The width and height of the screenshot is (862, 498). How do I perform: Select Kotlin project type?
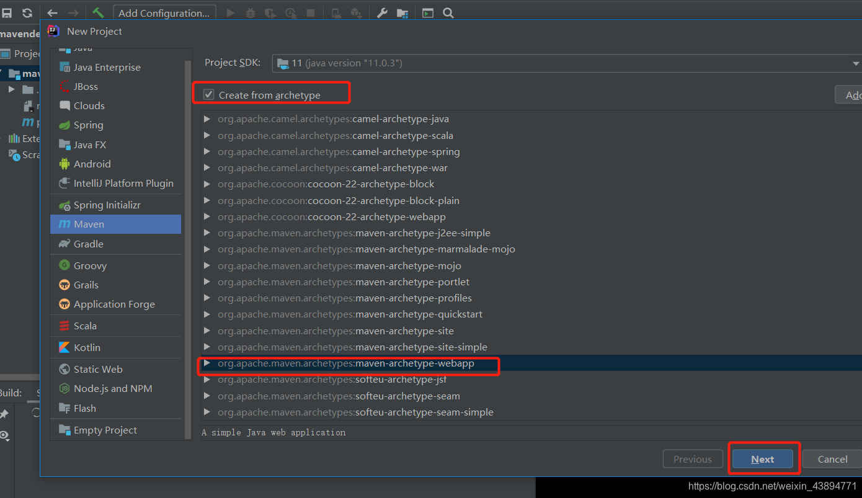(x=115, y=347)
